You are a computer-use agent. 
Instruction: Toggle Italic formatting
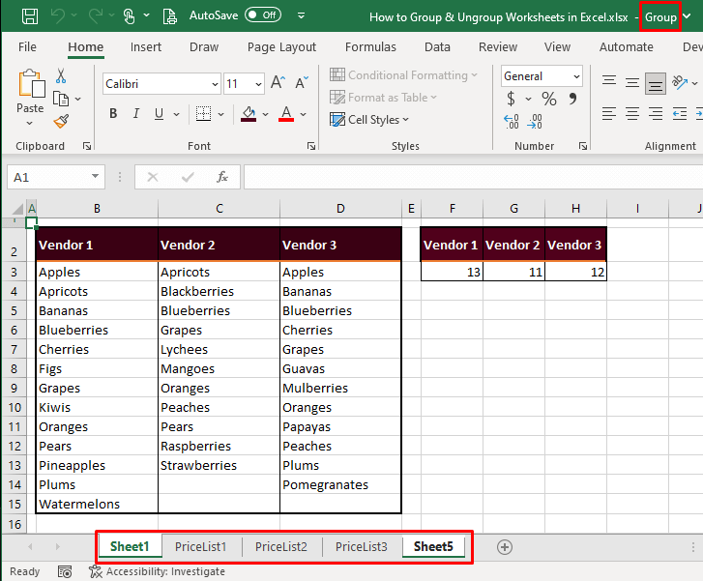(137, 114)
